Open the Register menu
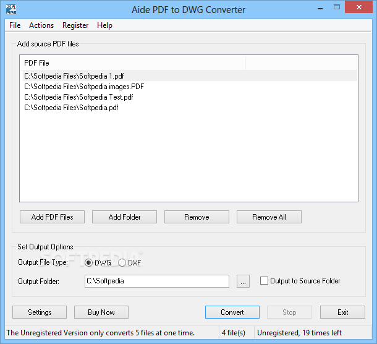This screenshot has width=377, height=344. [75, 25]
